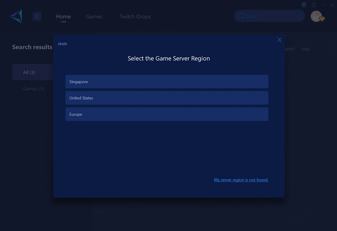Viewport: 337px width, 231px height.
Task: Select the All (3) results filter
Action: 29,73
